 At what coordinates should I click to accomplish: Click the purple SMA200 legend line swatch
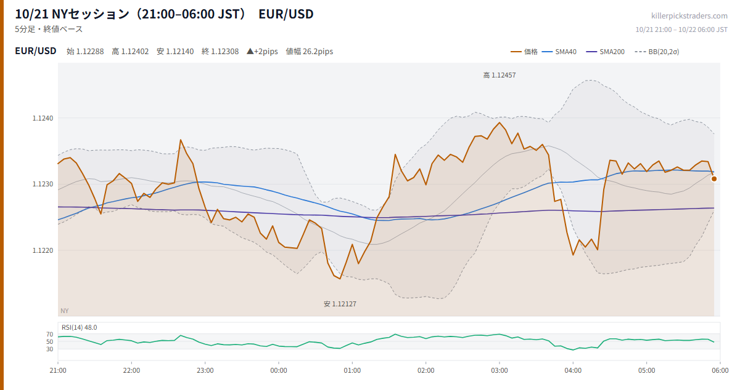coord(591,52)
